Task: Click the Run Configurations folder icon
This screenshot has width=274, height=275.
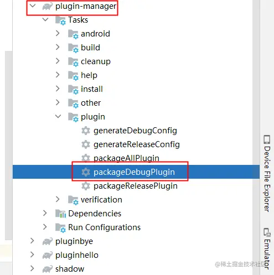Action: pos(60,228)
